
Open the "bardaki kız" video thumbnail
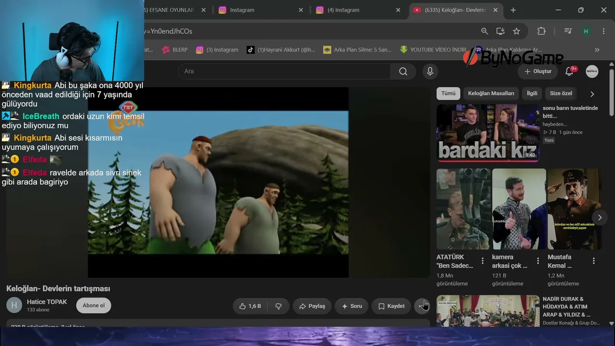(x=488, y=133)
